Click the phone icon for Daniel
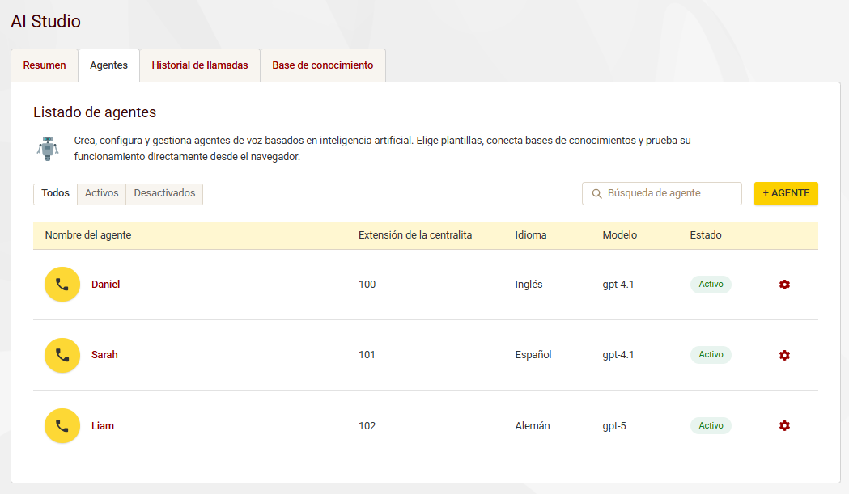The image size is (849, 494). (x=62, y=285)
